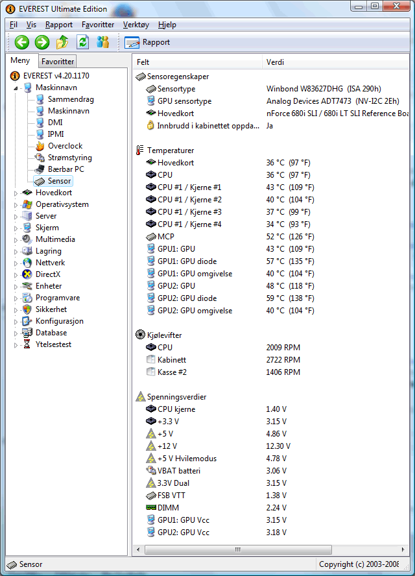Click the Kjølevifter fan icon
Viewport: 415px width, 576px height.
pyautogui.click(x=140, y=335)
